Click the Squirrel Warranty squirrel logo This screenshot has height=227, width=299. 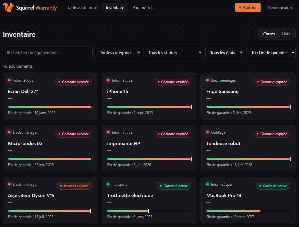click(8, 7)
